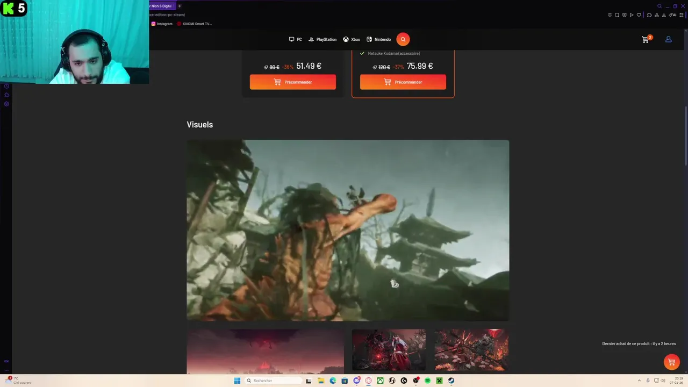Viewport: 688px width, 387px height.
Task: Click the 120 € crossed-out original price
Action: pos(384,67)
